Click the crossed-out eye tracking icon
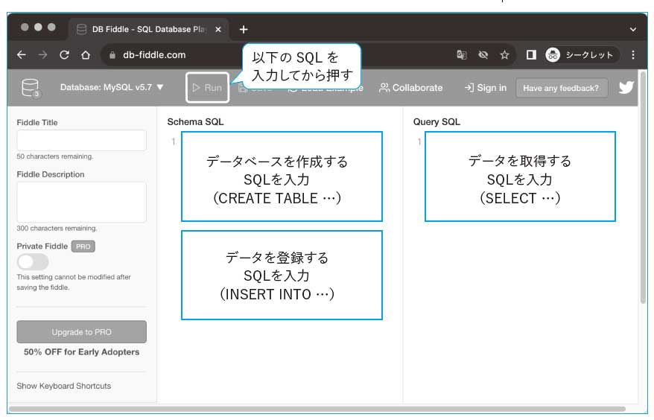This screenshot has height=420, width=654. tap(483, 54)
